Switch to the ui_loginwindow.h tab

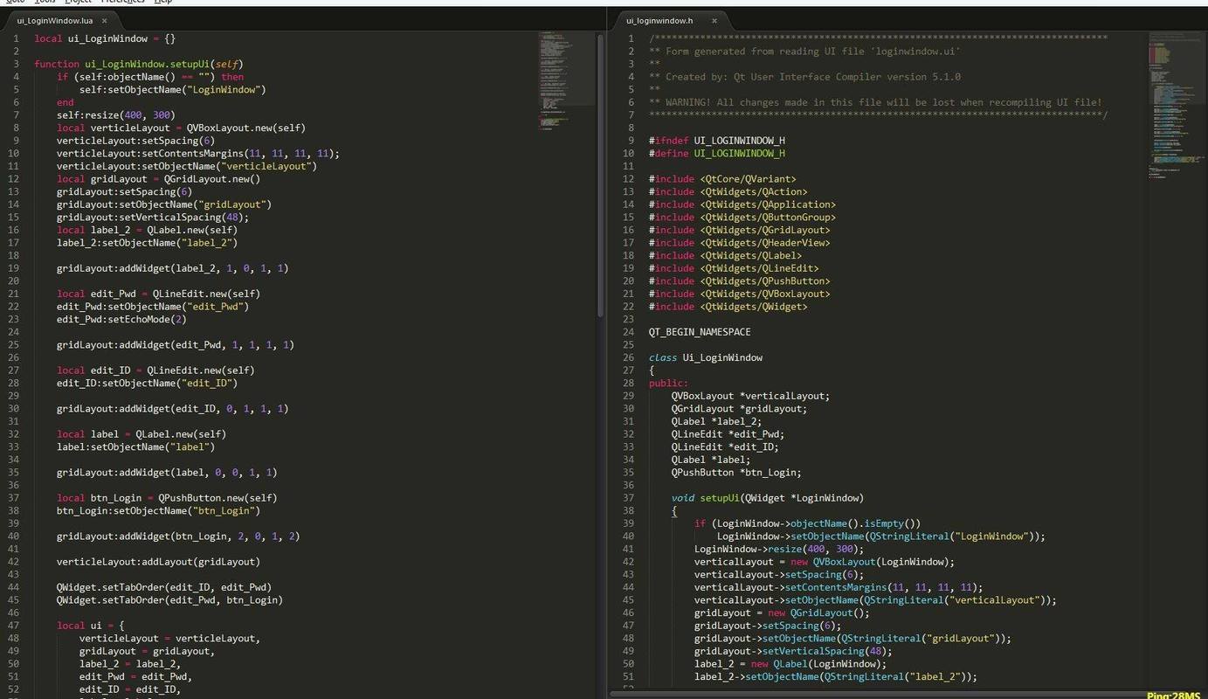pos(659,20)
